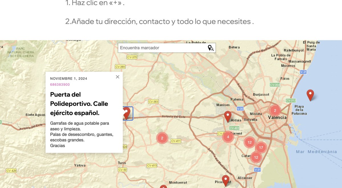Screen dimensions: 342x188
Task: Click inside the Encuentra marcador search field
Action: tap(160, 48)
